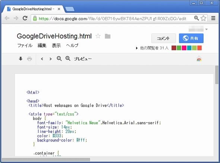Click the title tag code line
The image size is (220, 163).
coord(76,105)
